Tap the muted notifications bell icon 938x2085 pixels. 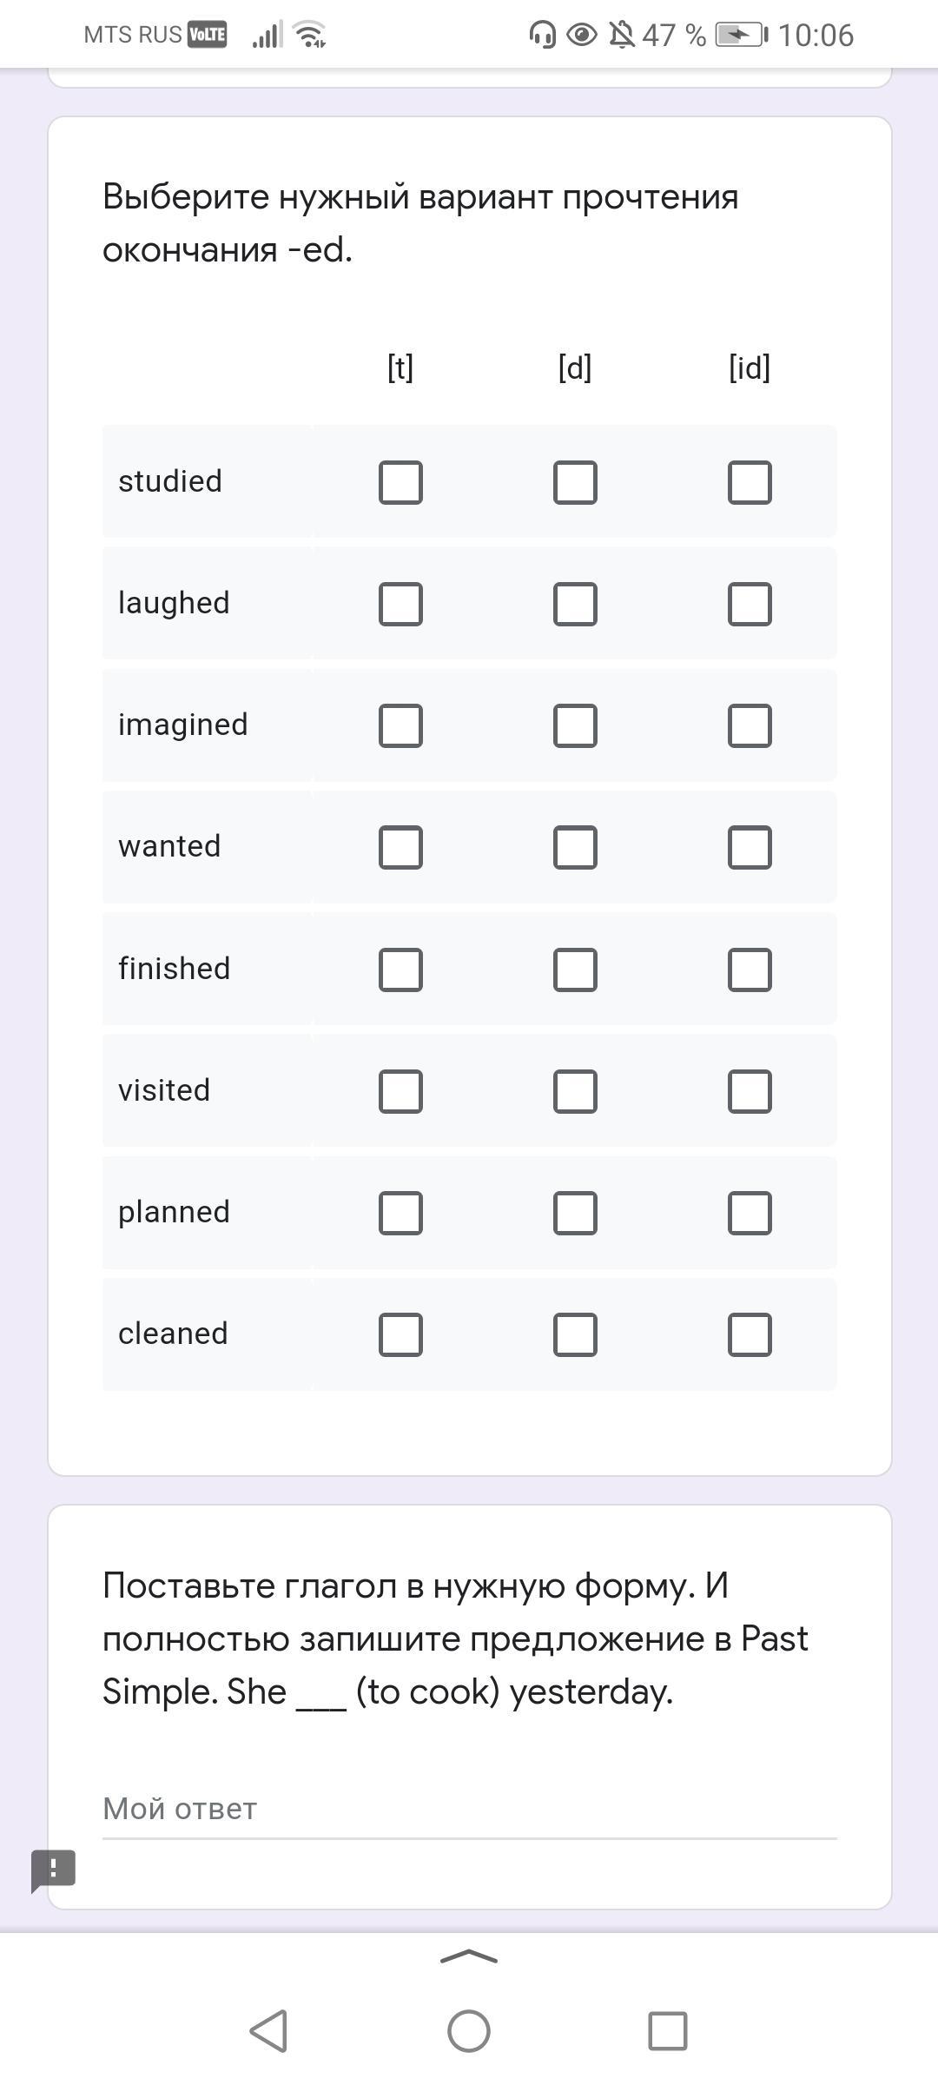(x=622, y=35)
